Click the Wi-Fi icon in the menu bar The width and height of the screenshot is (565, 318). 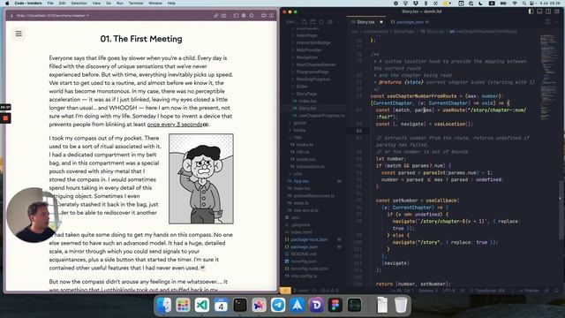(515, 3)
